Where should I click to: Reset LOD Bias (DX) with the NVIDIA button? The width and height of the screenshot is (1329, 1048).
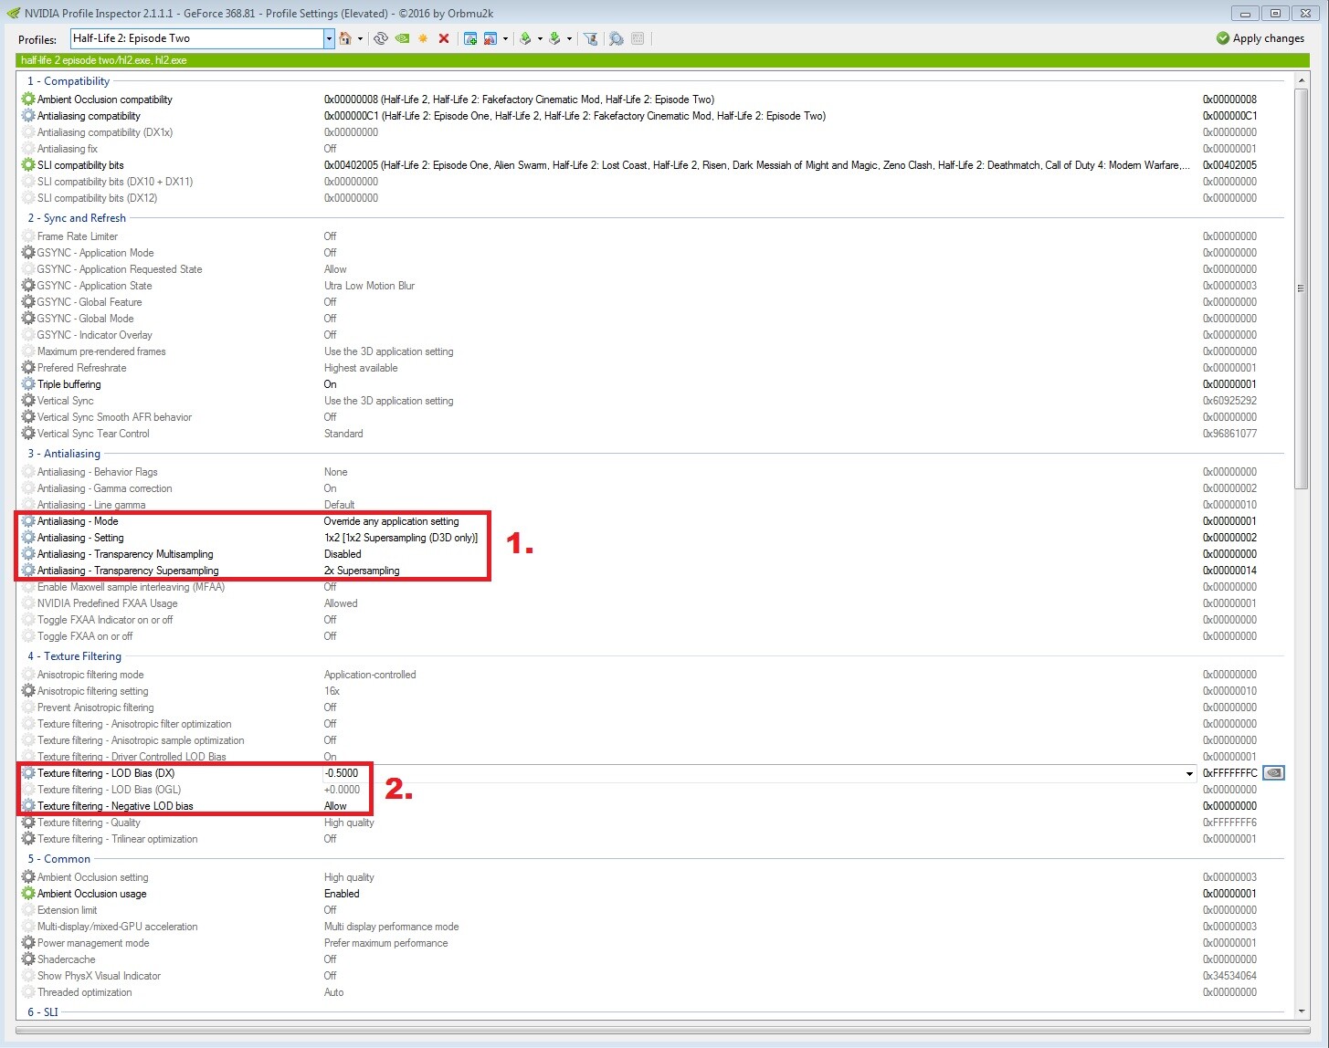coord(1273,773)
